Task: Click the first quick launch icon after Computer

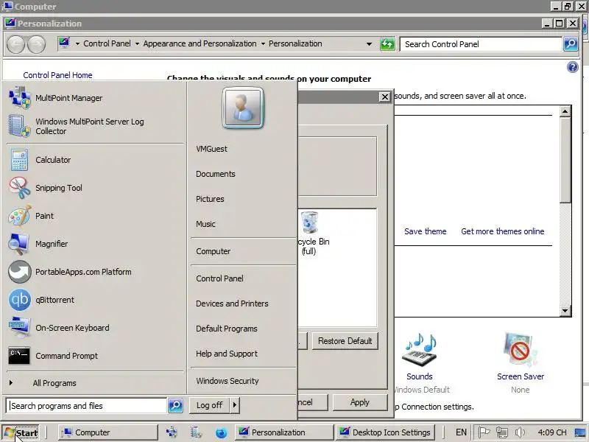Action: point(172,432)
